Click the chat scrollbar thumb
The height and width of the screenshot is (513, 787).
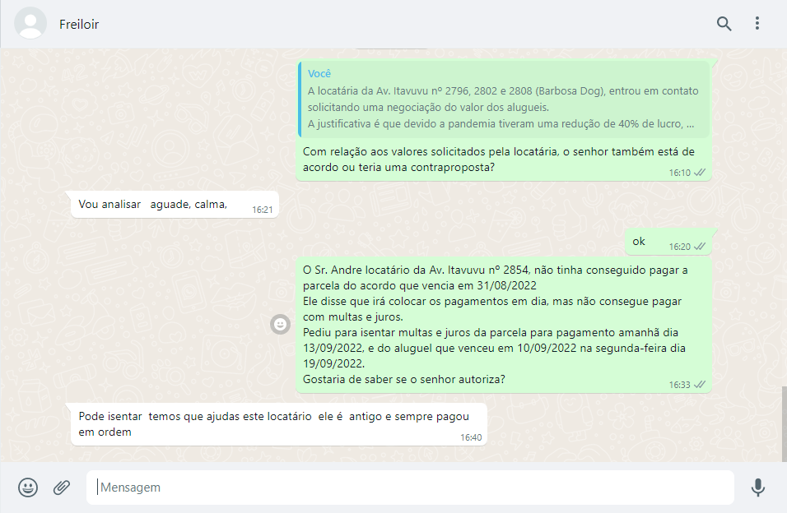pos(783,423)
